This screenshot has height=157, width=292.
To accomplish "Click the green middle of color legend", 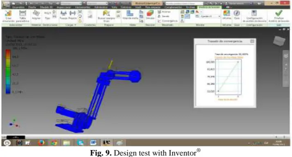I will coord(8,72).
